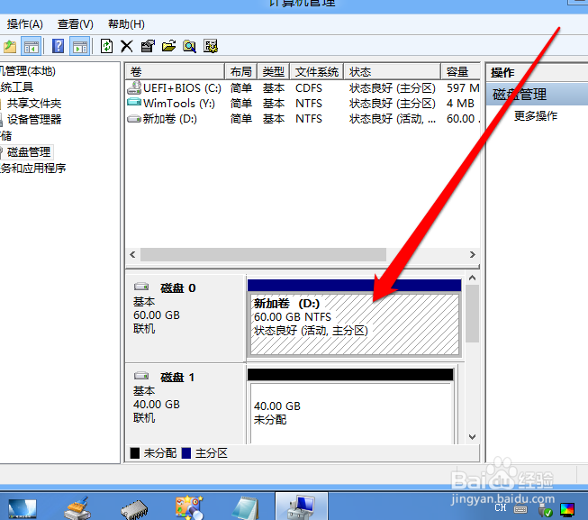Select the 40.00 GB 未分配 unallocated block
Screen dimensions: 588x520
click(351, 413)
